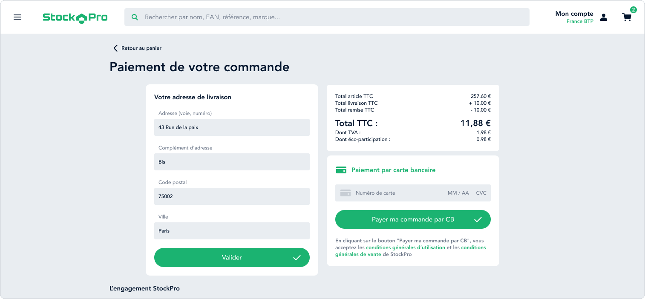
Task: Select the Complément d'adresse field
Action: coord(232,162)
